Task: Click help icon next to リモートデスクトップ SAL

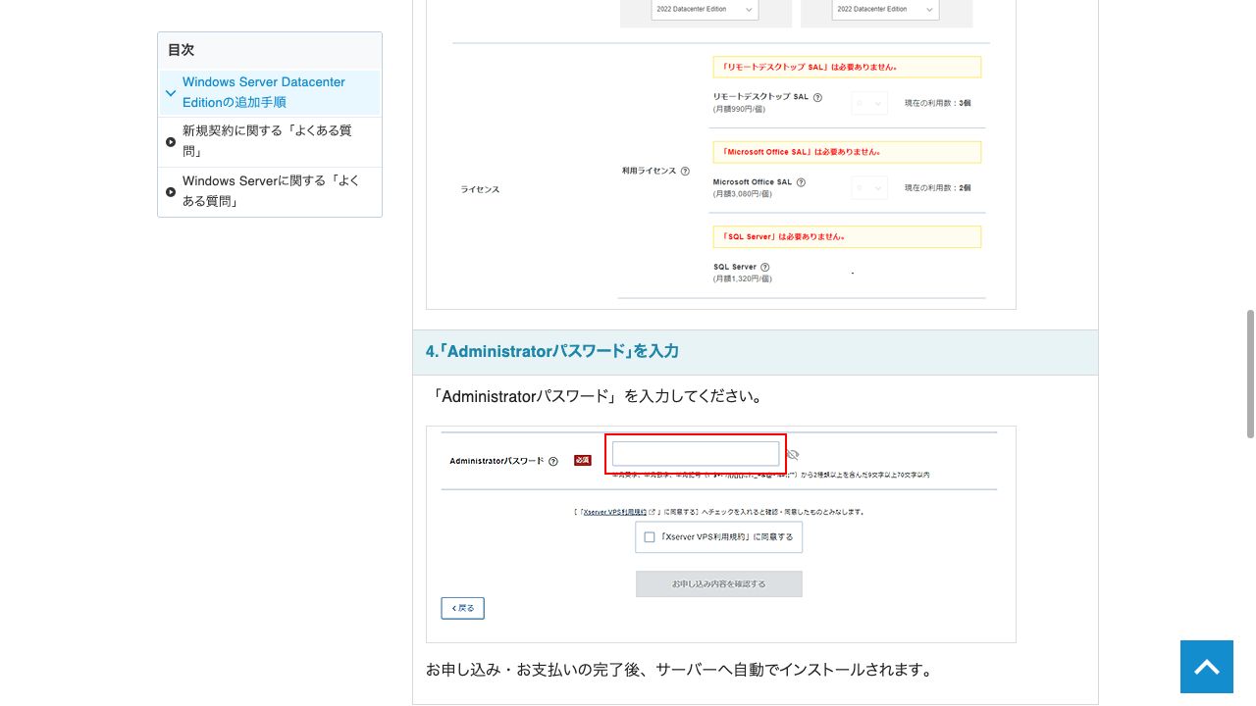Action: click(817, 98)
